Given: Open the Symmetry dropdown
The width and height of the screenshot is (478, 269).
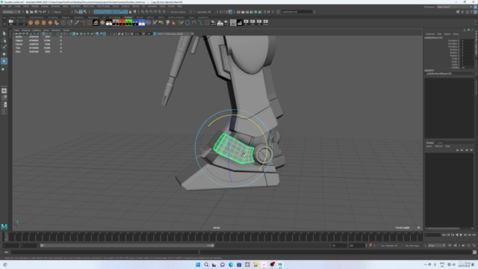Looking at the screenshot, I should 204,12.
